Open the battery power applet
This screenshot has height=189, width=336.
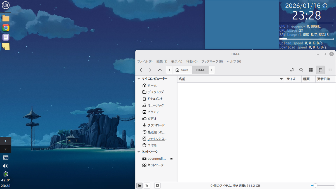coord(6,174)
